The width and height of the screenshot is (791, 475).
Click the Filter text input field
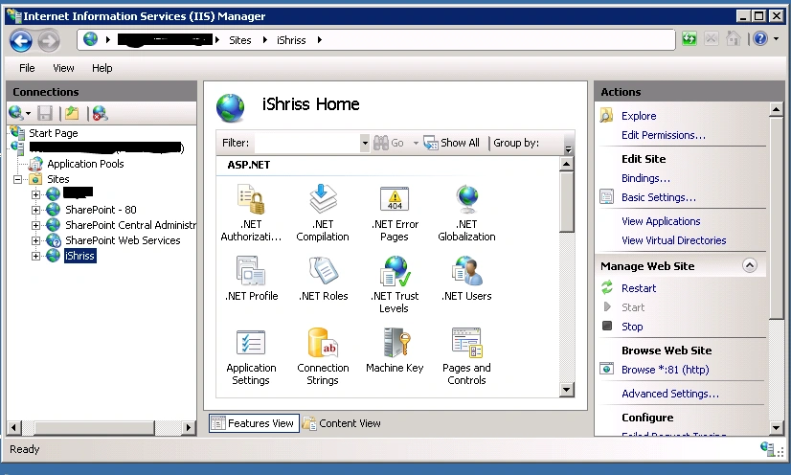(307, 144)
